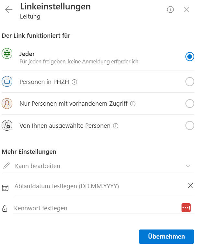Select Von Ihnen ausgewählte Personen radio

coord(190,125)
